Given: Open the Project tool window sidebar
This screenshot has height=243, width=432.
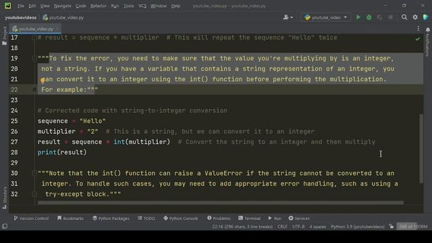Looking at the screenshot, I should 5,36.
